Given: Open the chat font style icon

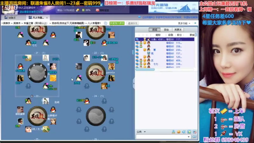Looking at the screenshot, I should [x=173, y=132].
